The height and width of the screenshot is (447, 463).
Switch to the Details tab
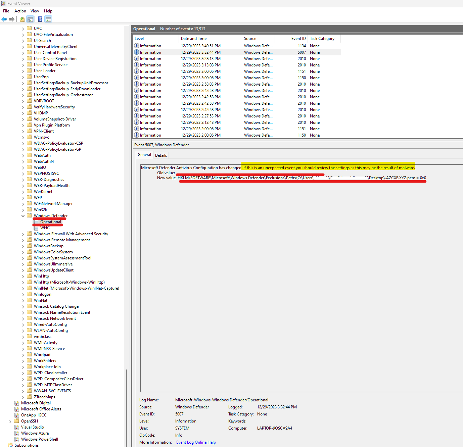(x=161, y=155)
